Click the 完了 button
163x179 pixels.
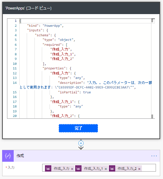(x=78, y=128)
